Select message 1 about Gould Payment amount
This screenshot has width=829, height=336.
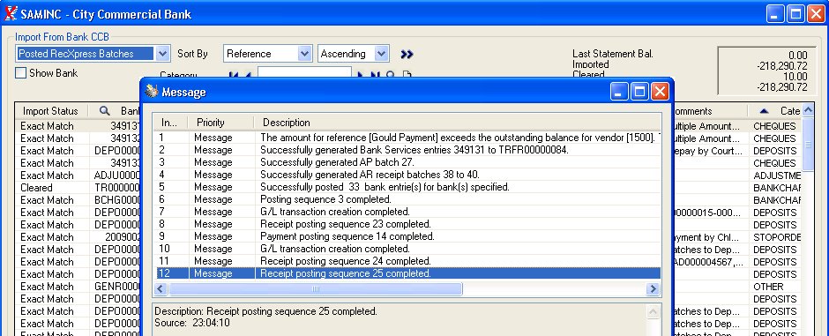407,138
